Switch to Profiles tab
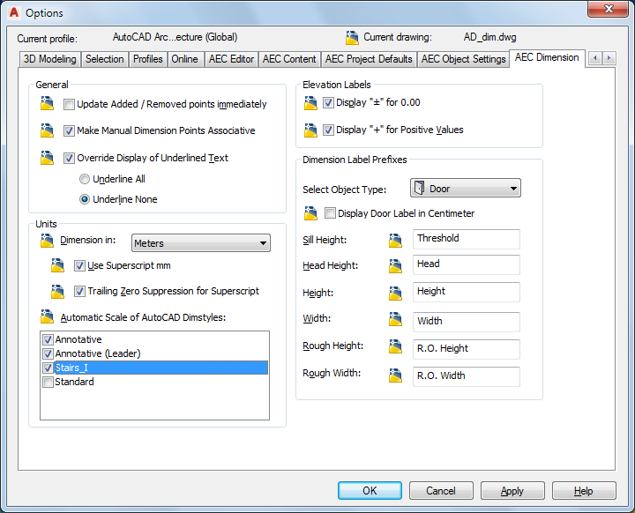This screenshot has height=513, width=635. 148,59
